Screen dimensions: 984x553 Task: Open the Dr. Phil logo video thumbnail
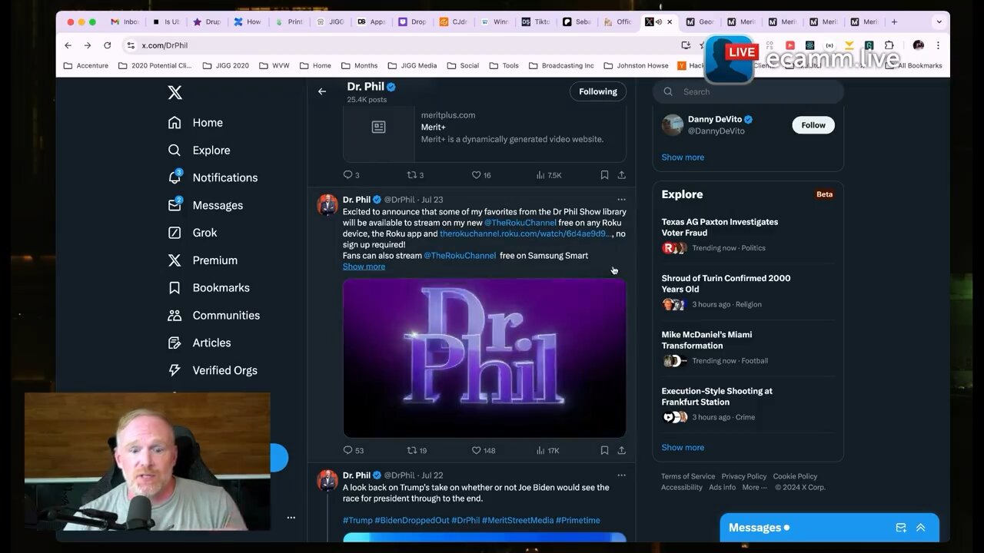tap(484, 358)
